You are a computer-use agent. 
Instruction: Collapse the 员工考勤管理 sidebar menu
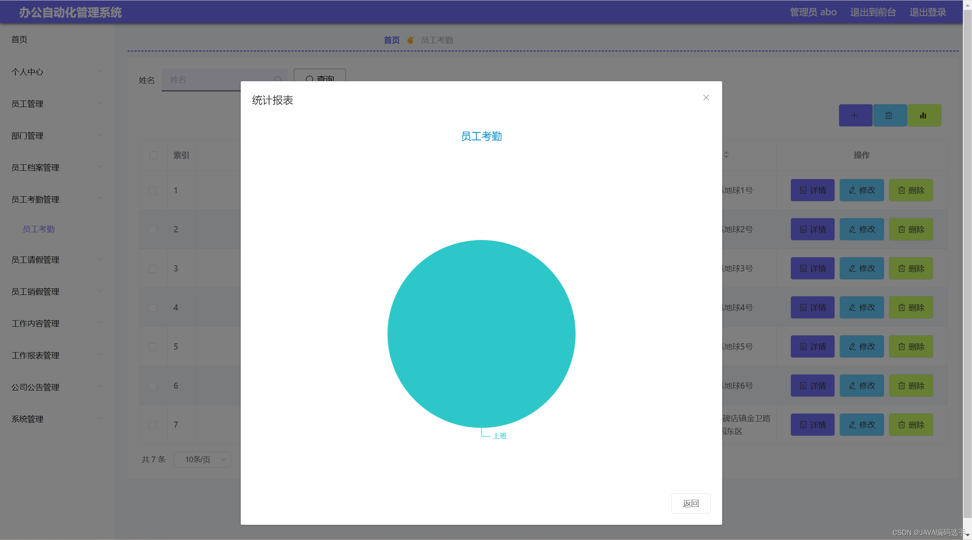(57, 199)
